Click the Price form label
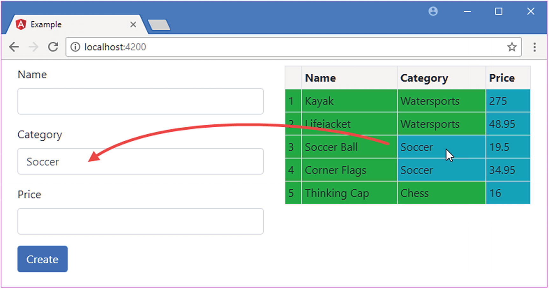Image resolution: width=549 pixels, height=289 pixels. point(29,194)
